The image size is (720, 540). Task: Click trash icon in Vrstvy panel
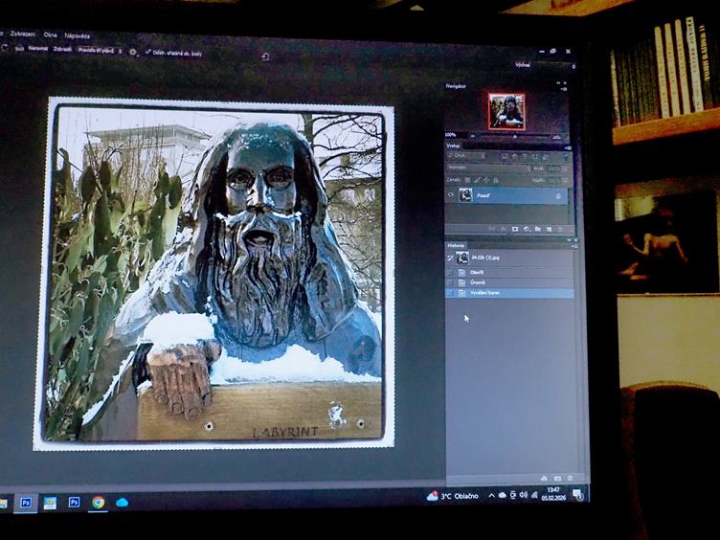click(x=562, y=229)
